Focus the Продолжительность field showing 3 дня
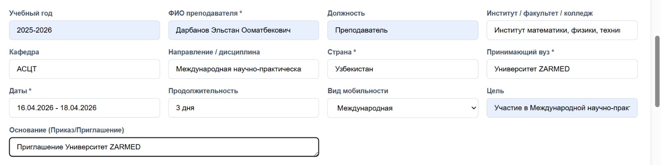Viewport: 661px width, 165px height. [x=243, y=108]
